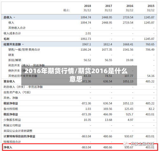
Task: Click the 2015 value 54.16
Action: pyautogui.click(x=151, y=76)
